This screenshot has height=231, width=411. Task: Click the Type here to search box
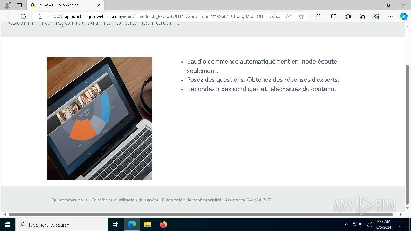[x=62, y=225]
